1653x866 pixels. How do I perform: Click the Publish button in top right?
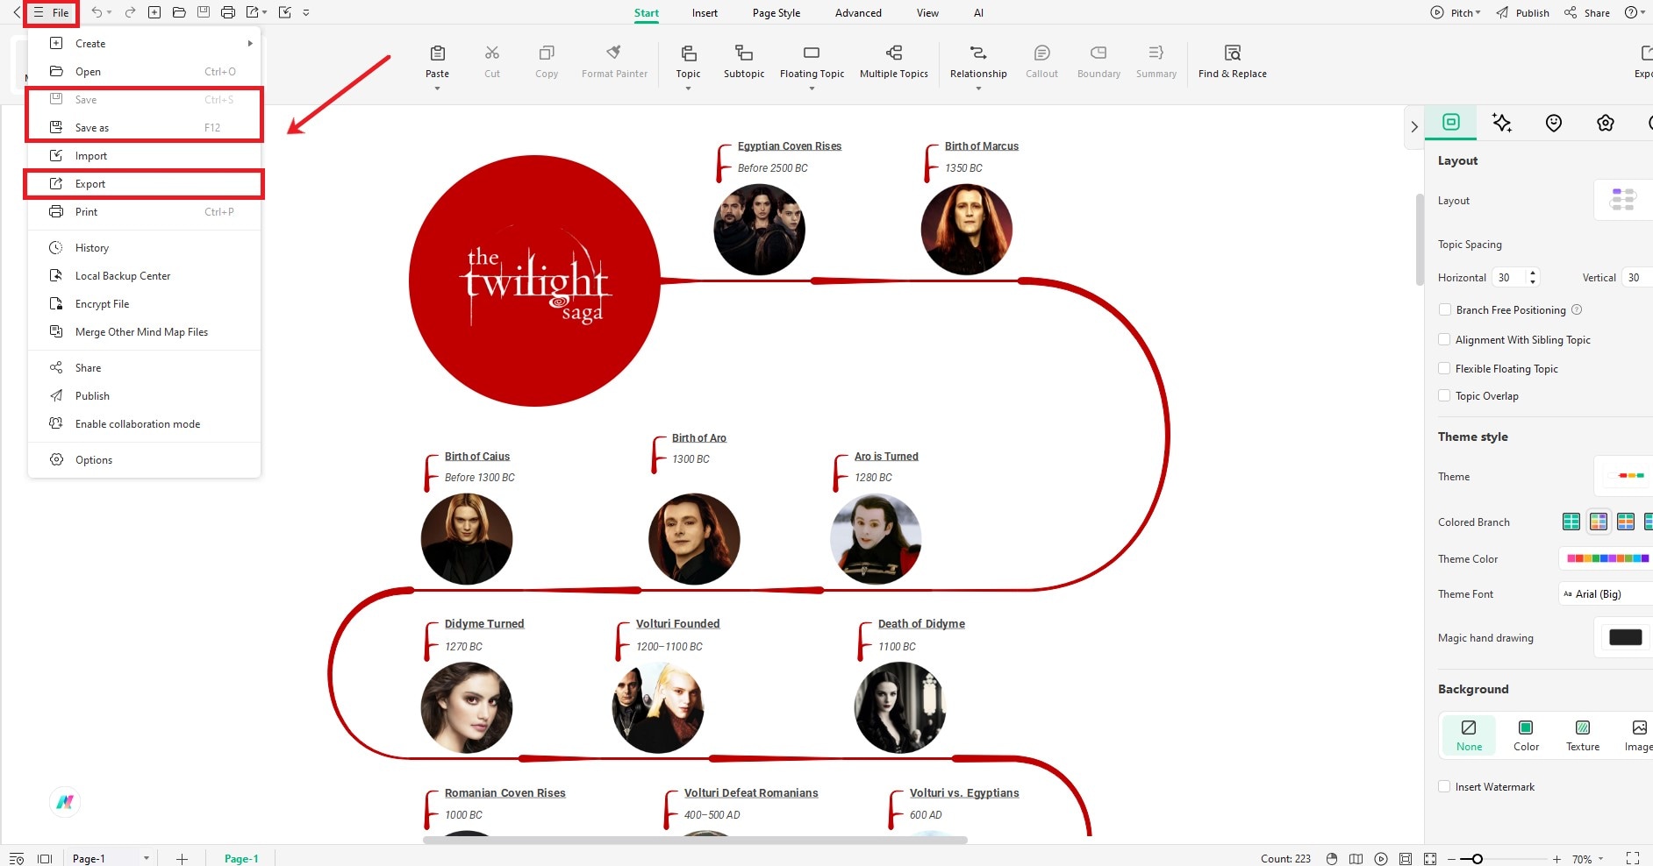pos(1523,12)
